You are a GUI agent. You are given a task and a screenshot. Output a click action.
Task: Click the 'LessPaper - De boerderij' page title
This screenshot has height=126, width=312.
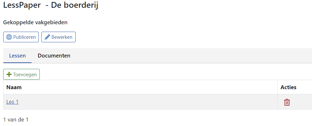pyautogui.click(x=51, y=5)
